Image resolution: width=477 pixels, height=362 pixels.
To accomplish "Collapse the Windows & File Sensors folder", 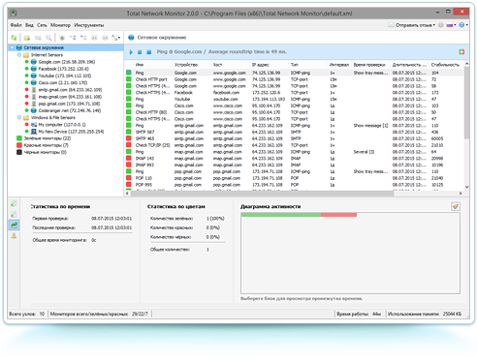I will coord(19,117).
